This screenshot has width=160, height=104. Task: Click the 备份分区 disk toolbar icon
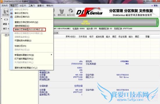click(71, 12)
